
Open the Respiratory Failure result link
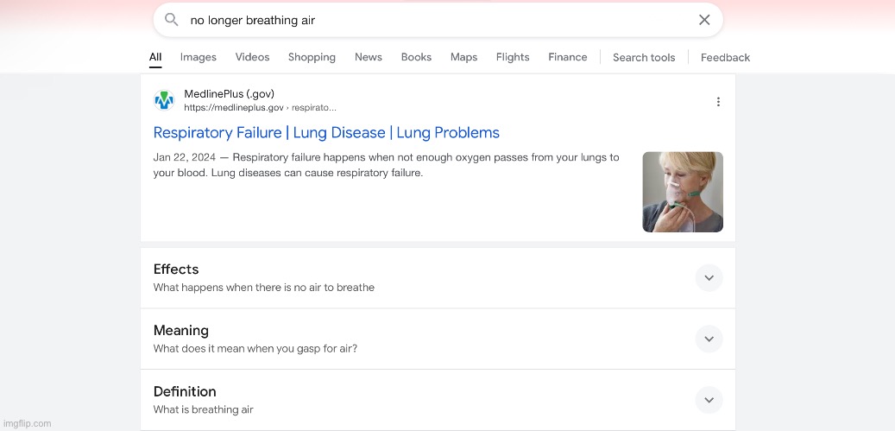[326, 133]
